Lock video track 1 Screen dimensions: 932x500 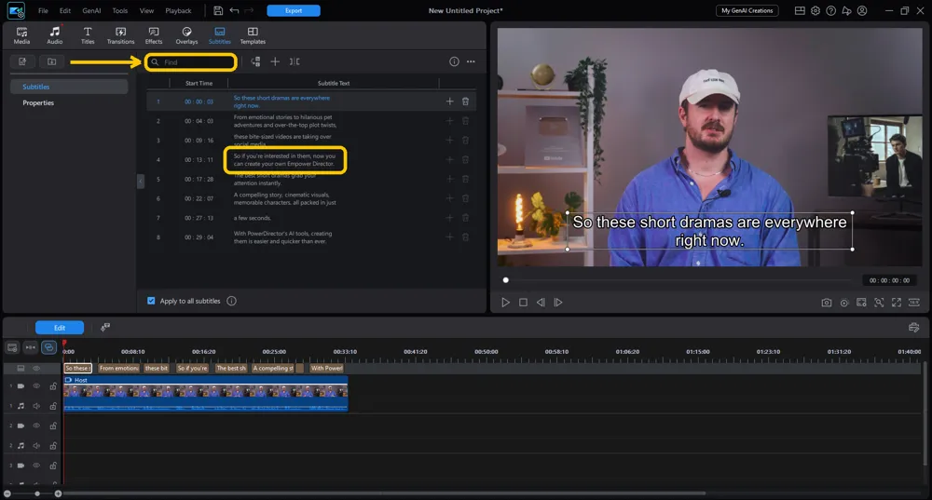53,386
